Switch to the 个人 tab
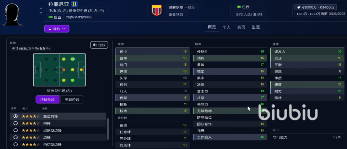This screenshot has height=149, width=347. pyautogui.click(x=226, y=27)
